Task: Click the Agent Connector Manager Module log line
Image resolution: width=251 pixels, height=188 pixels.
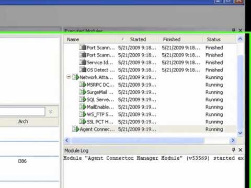Action: (x=153, y=158)
